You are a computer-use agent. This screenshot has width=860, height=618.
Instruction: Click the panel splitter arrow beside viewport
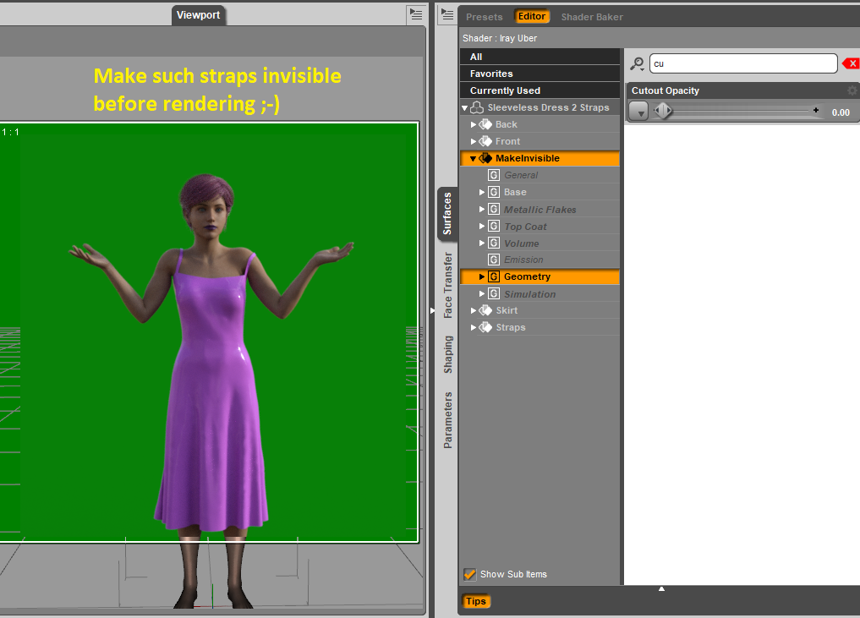432,310
